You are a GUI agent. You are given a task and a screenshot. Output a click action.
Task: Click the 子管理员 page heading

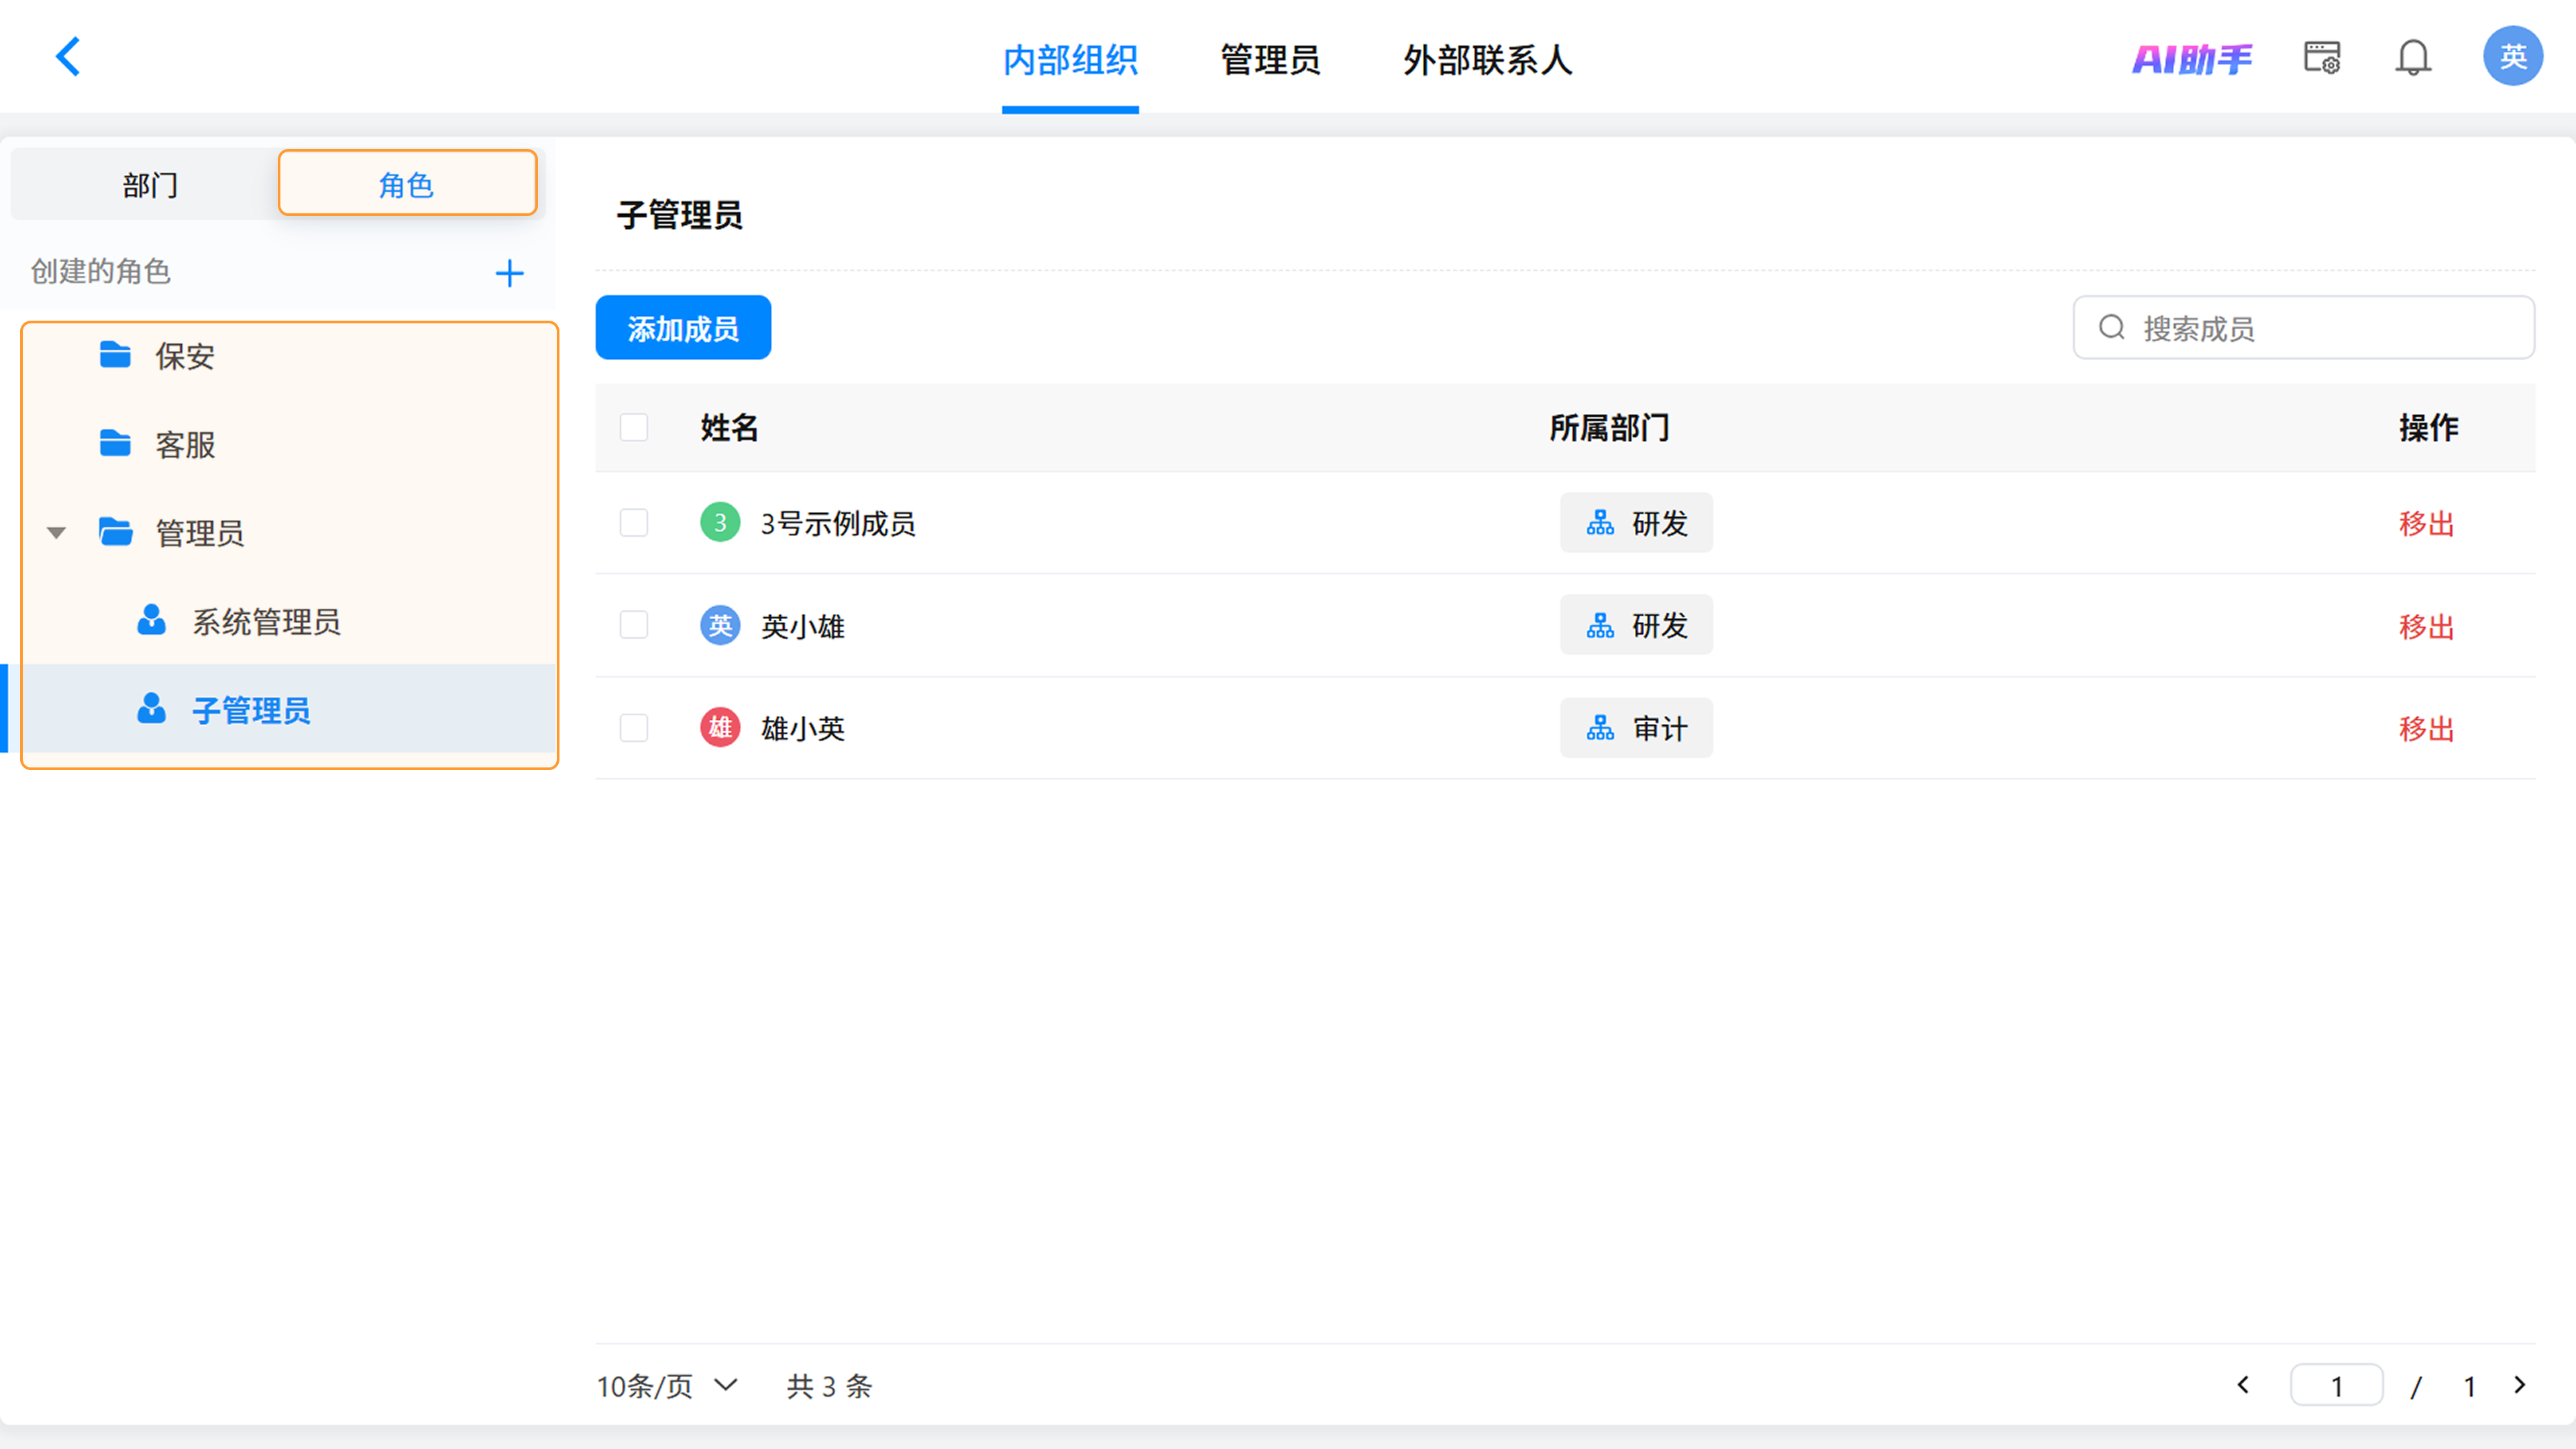680,215
